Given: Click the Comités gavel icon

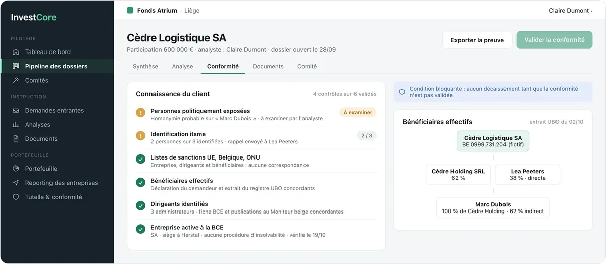Looking at the screenshot, I should (16, 80).
